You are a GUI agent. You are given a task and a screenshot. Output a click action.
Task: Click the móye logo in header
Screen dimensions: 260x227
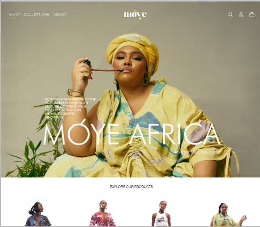pos(135,15)
